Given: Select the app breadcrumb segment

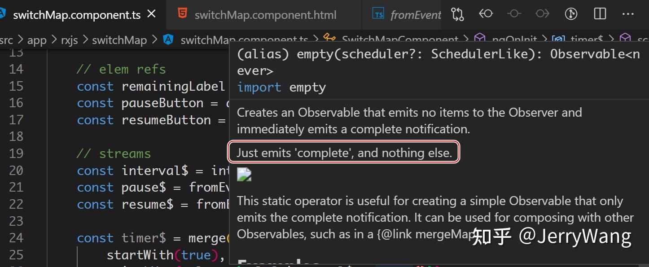Looking at the screenshot, I should pyautogui.click(x=37, y=40).
